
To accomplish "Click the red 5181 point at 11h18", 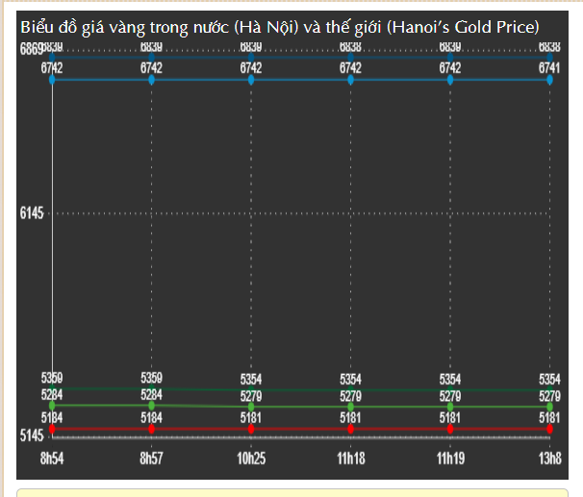I will point(350,429).
